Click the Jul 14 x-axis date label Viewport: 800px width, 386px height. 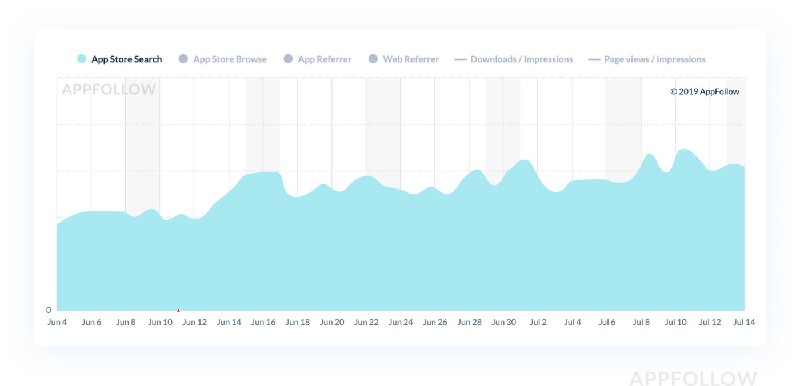[x=744, y=322]
